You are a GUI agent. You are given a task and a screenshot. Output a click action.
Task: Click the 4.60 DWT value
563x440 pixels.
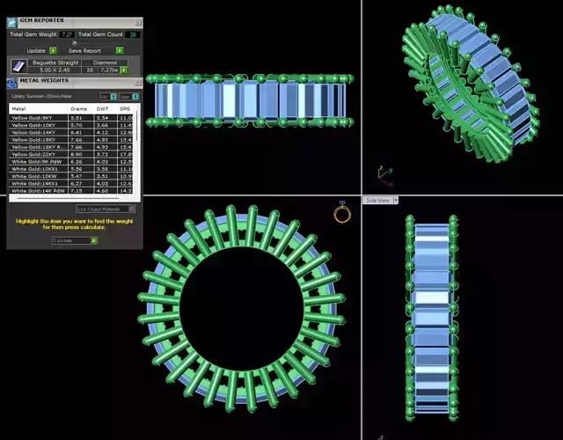click(x=102, y=191)
